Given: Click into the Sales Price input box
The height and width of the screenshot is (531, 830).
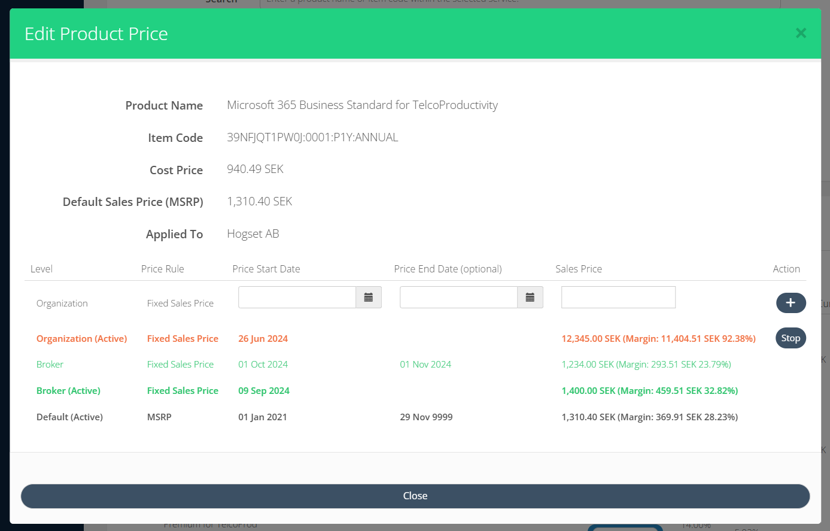Looking at the screenshot, I should (x=618, y=298).
